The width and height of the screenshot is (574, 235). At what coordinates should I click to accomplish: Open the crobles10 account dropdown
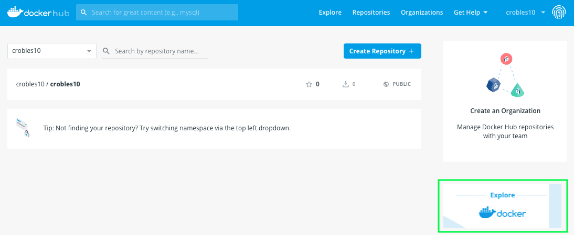(x=525, y=13)
